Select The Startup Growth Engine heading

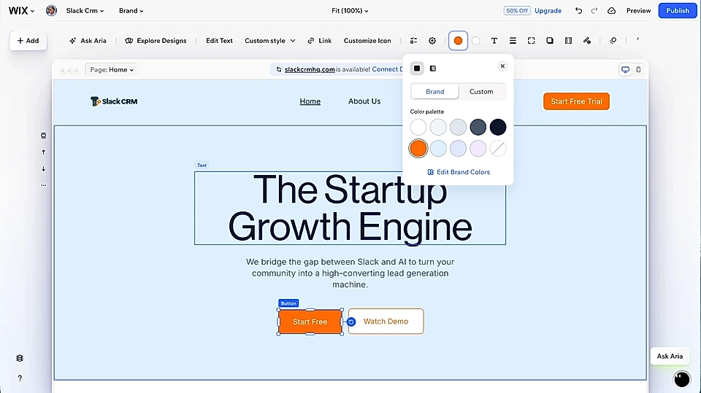coord(350,208)
